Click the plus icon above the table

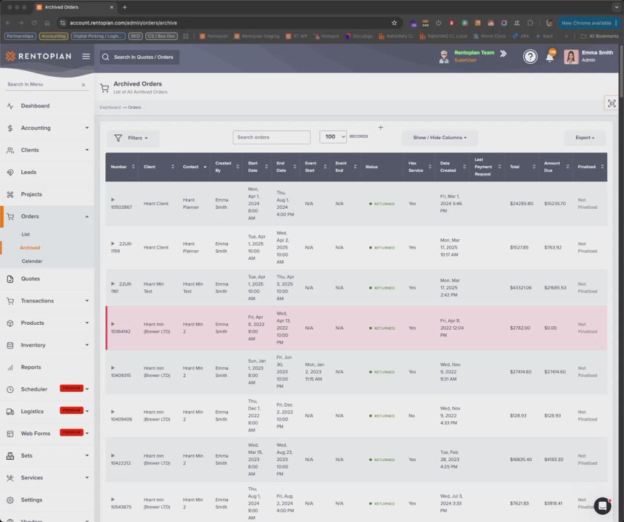tap(380, 127)
